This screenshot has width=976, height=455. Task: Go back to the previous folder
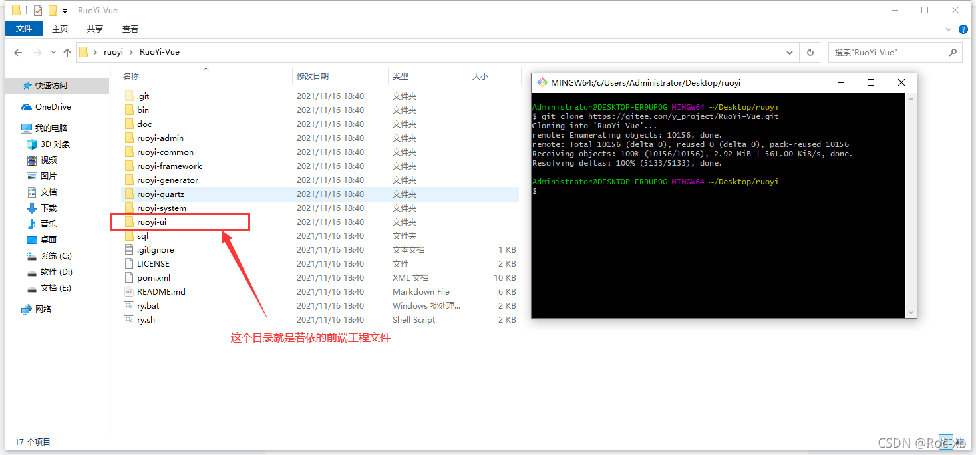tap(18, 53)
